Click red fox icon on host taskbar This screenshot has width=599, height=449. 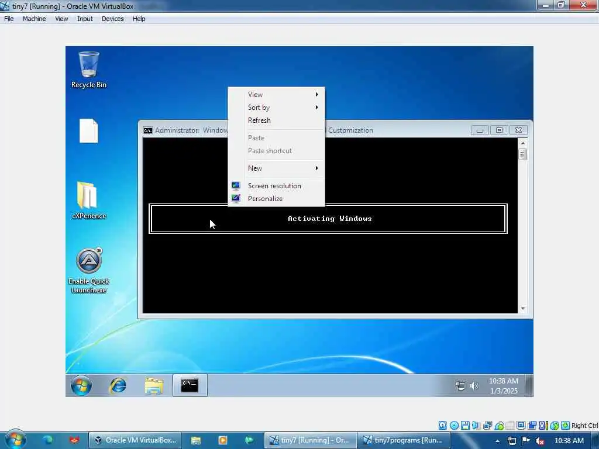(x=74, y=440)
